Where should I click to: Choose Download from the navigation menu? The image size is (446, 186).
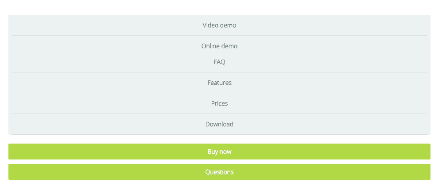tap(219, 124)
